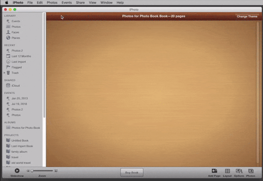This screenshot has width=263, height=181.
Task: Select Last 12 Months in Recent
Action: pos(21,56)
